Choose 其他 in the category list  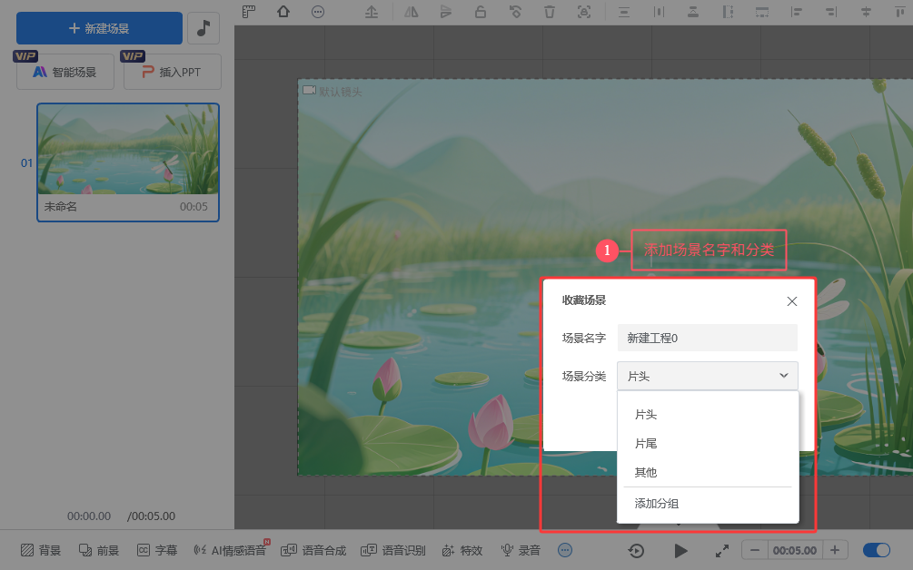[646, 473]
